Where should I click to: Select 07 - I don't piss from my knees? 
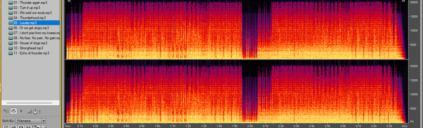point(36,33)
